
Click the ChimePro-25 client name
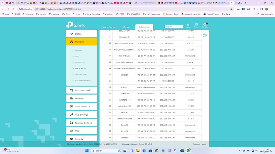coord(124,37)
